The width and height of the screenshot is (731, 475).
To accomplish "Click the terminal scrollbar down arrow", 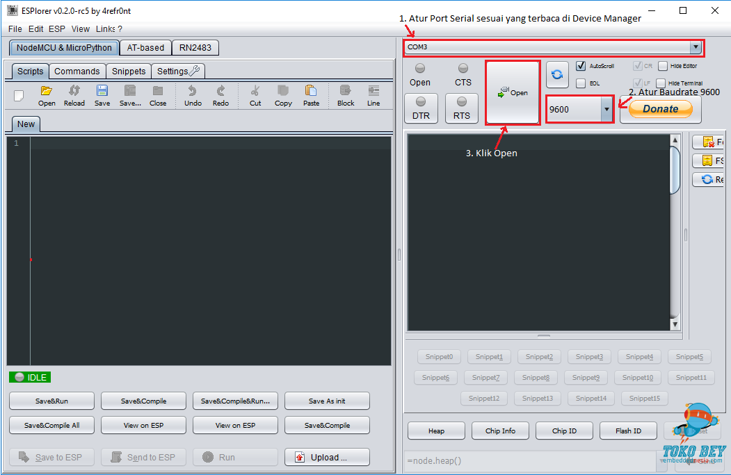I will (x=675, y=324).
